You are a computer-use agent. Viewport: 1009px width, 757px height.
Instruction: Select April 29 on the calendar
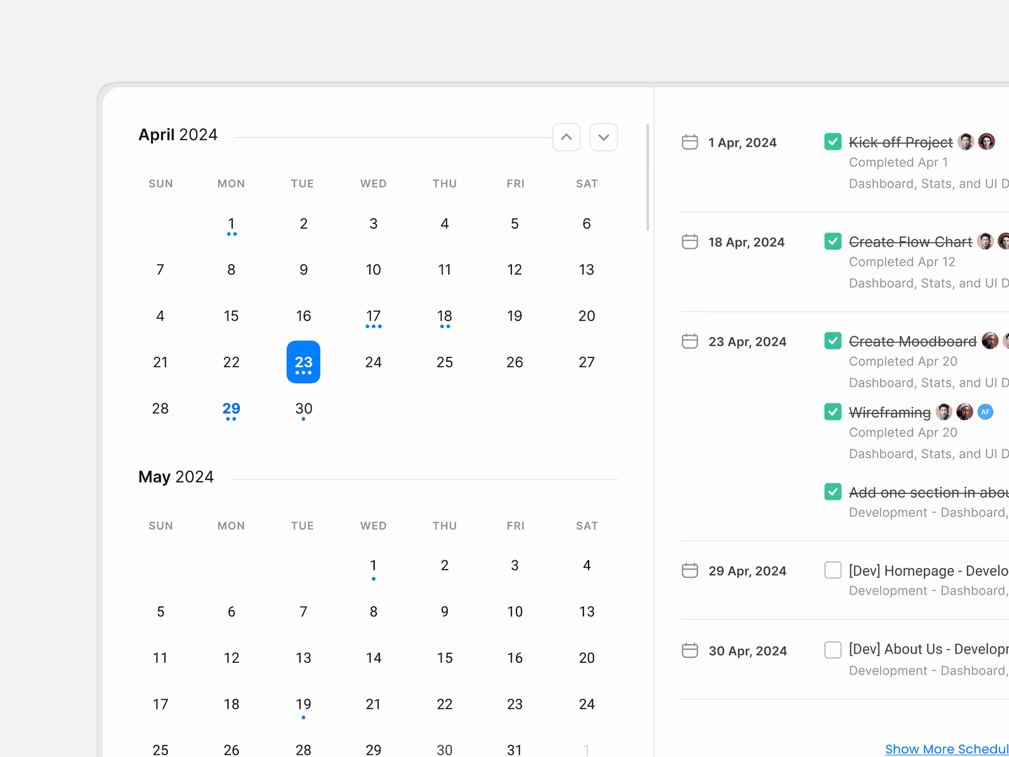pyautogui.click(x=231, y=408)
